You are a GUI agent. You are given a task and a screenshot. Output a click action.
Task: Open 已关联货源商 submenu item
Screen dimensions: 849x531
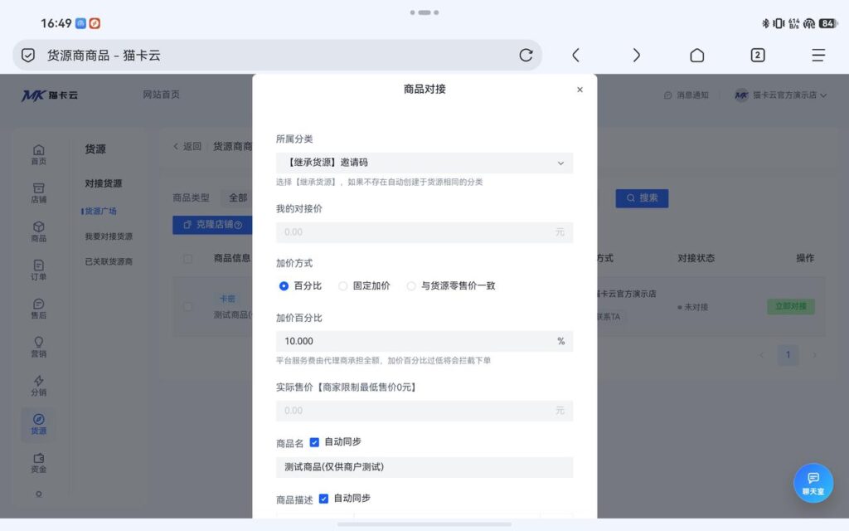coord(109,261)
